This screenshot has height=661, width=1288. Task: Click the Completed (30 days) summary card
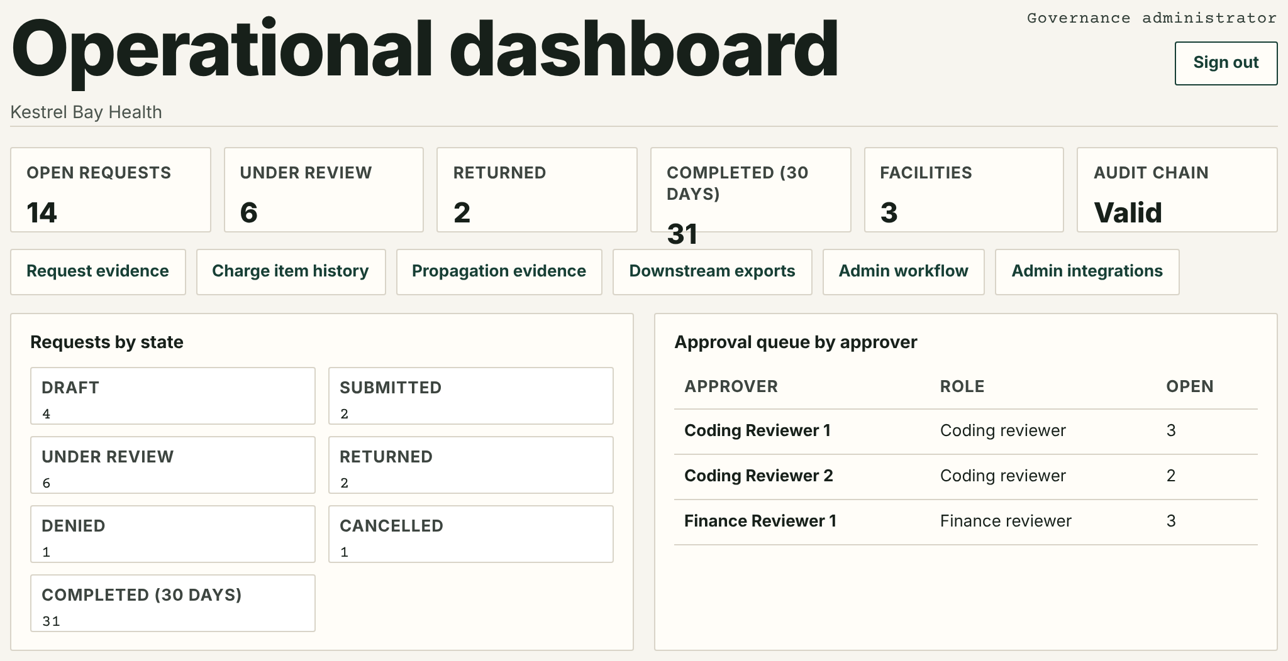pyautogui.click(x=750, y=190)
